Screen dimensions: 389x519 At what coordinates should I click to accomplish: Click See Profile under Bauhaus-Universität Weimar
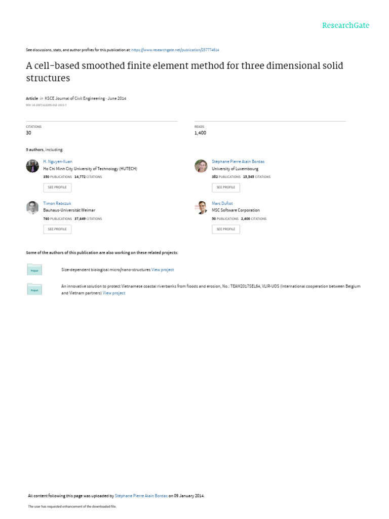pos(57,229)
